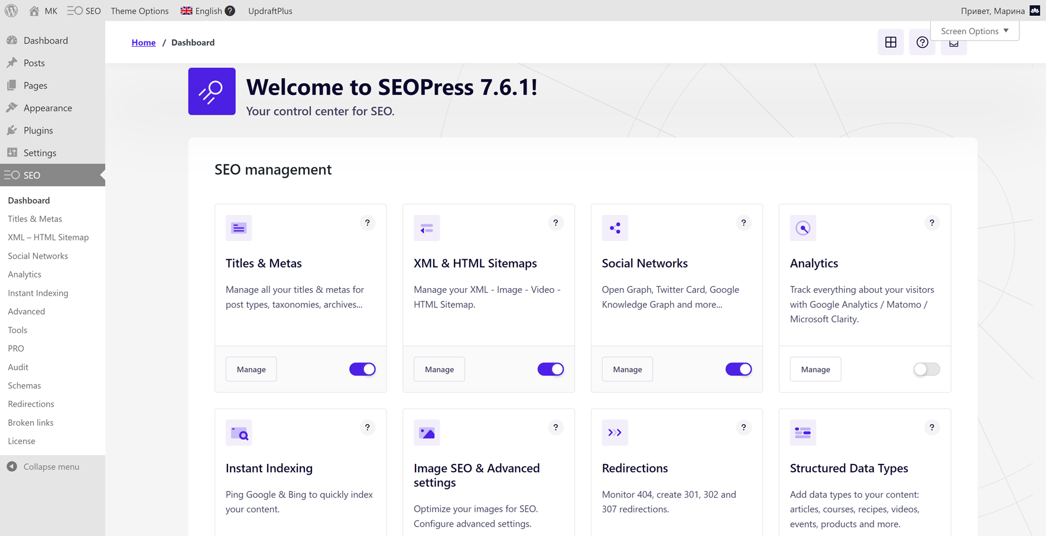Click the SEO sidebar menu item

(x=53, y=175)
